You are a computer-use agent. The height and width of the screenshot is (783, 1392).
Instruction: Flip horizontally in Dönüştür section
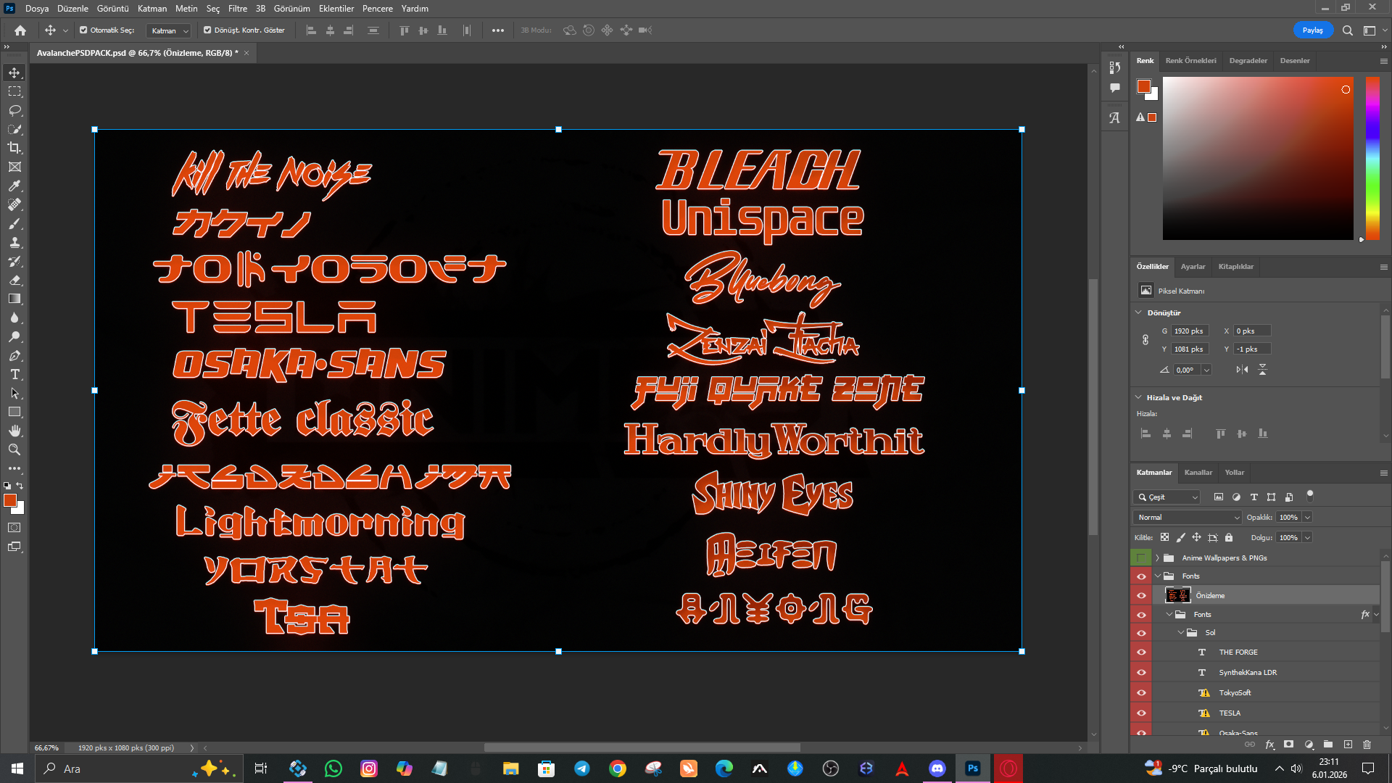[1242, 370]
